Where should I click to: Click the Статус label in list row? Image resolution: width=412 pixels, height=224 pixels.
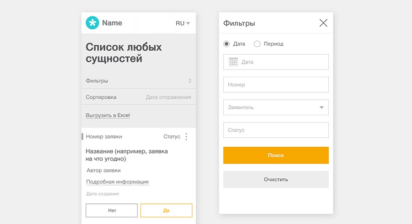(x=172, y=137)
